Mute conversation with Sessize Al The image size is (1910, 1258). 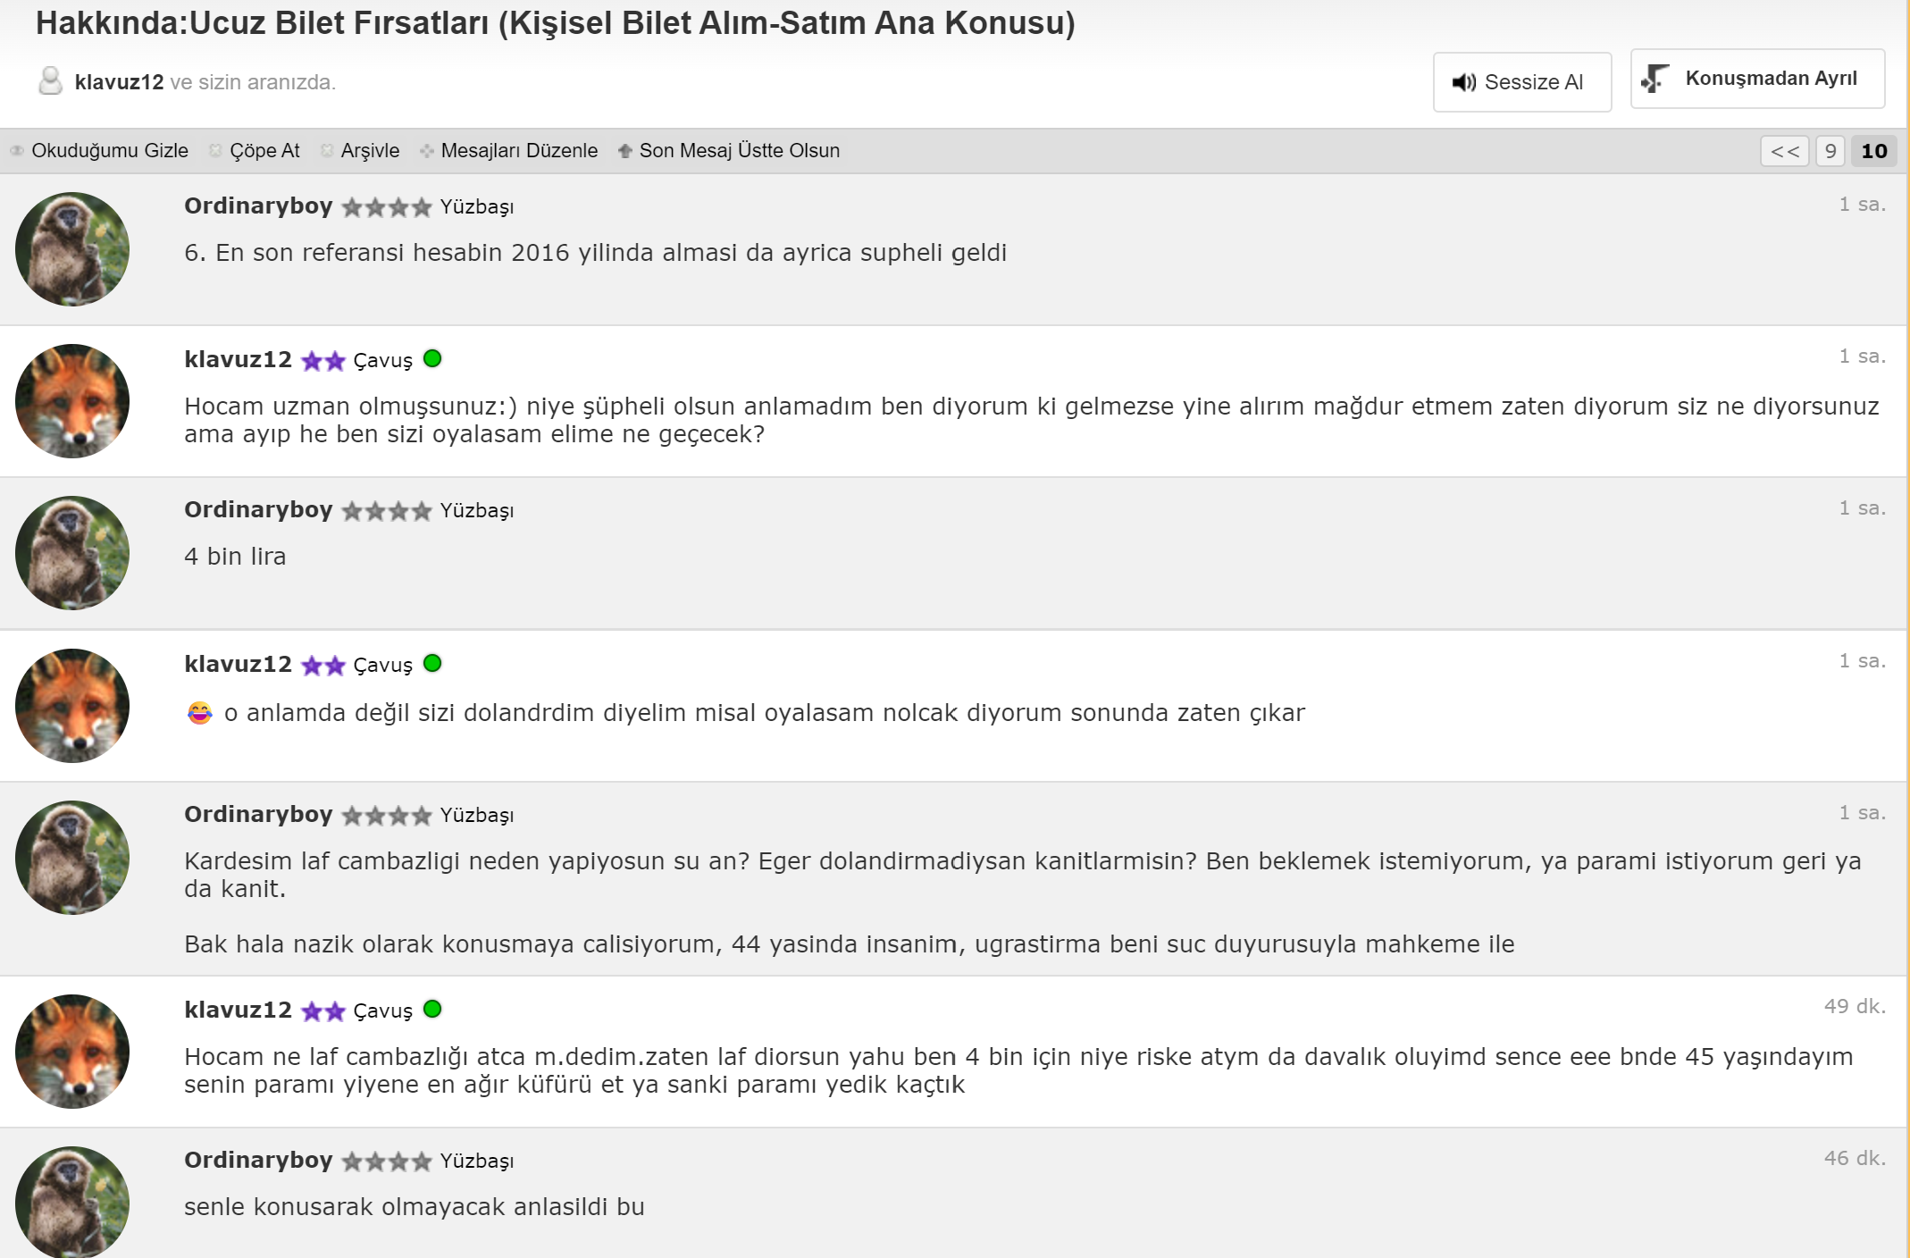click(1522, 82)
